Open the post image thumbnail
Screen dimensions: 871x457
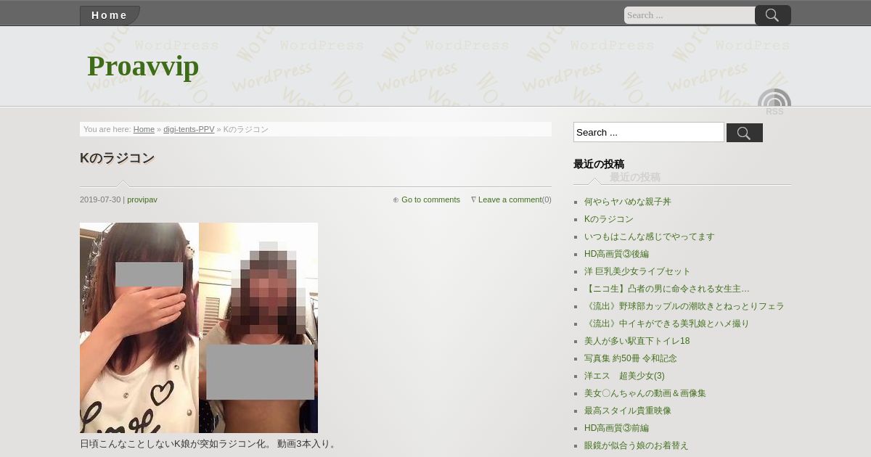click(199, 328)
